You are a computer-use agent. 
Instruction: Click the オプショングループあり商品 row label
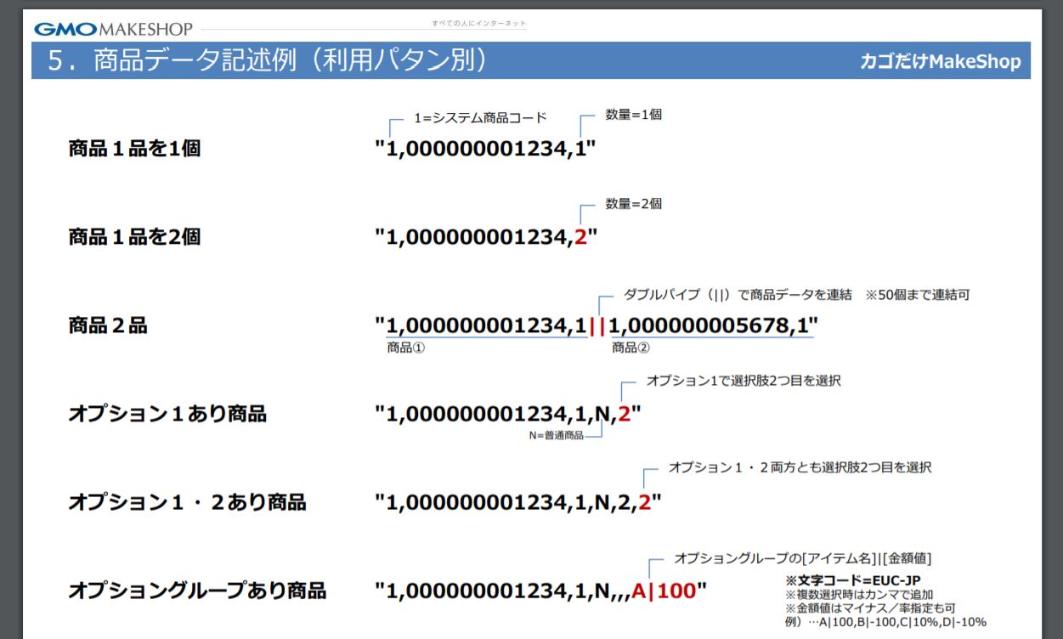point(197,591)
